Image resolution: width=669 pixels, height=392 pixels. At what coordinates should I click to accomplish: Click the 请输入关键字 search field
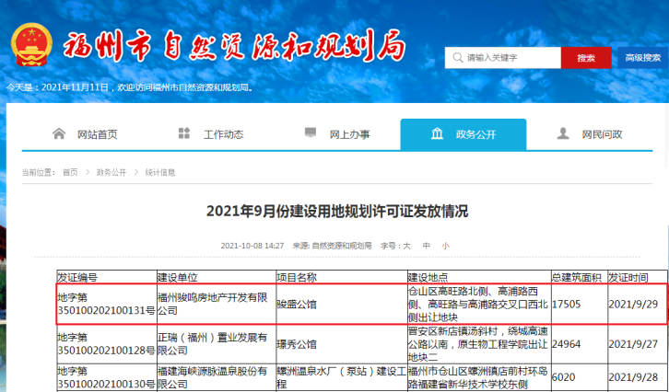pyautogui.click(x=503, y=58)
